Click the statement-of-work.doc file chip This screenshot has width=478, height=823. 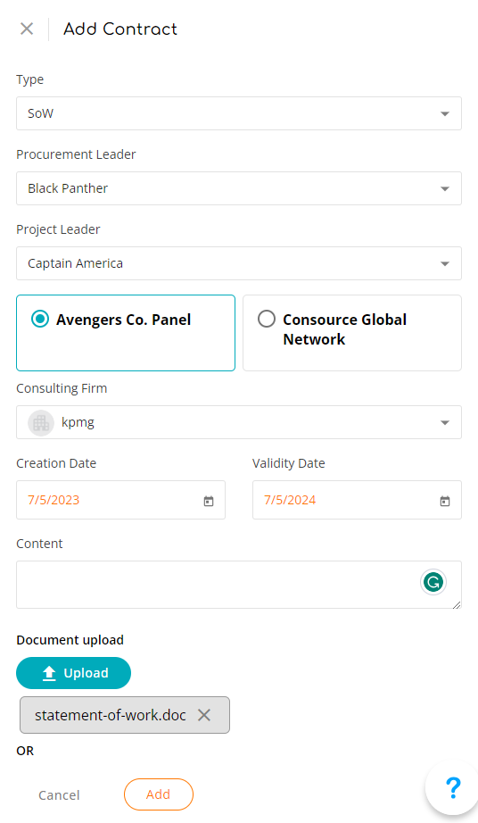click(111, 715)
